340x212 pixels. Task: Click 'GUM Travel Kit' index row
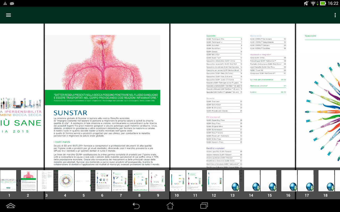(x=268, y=70)
